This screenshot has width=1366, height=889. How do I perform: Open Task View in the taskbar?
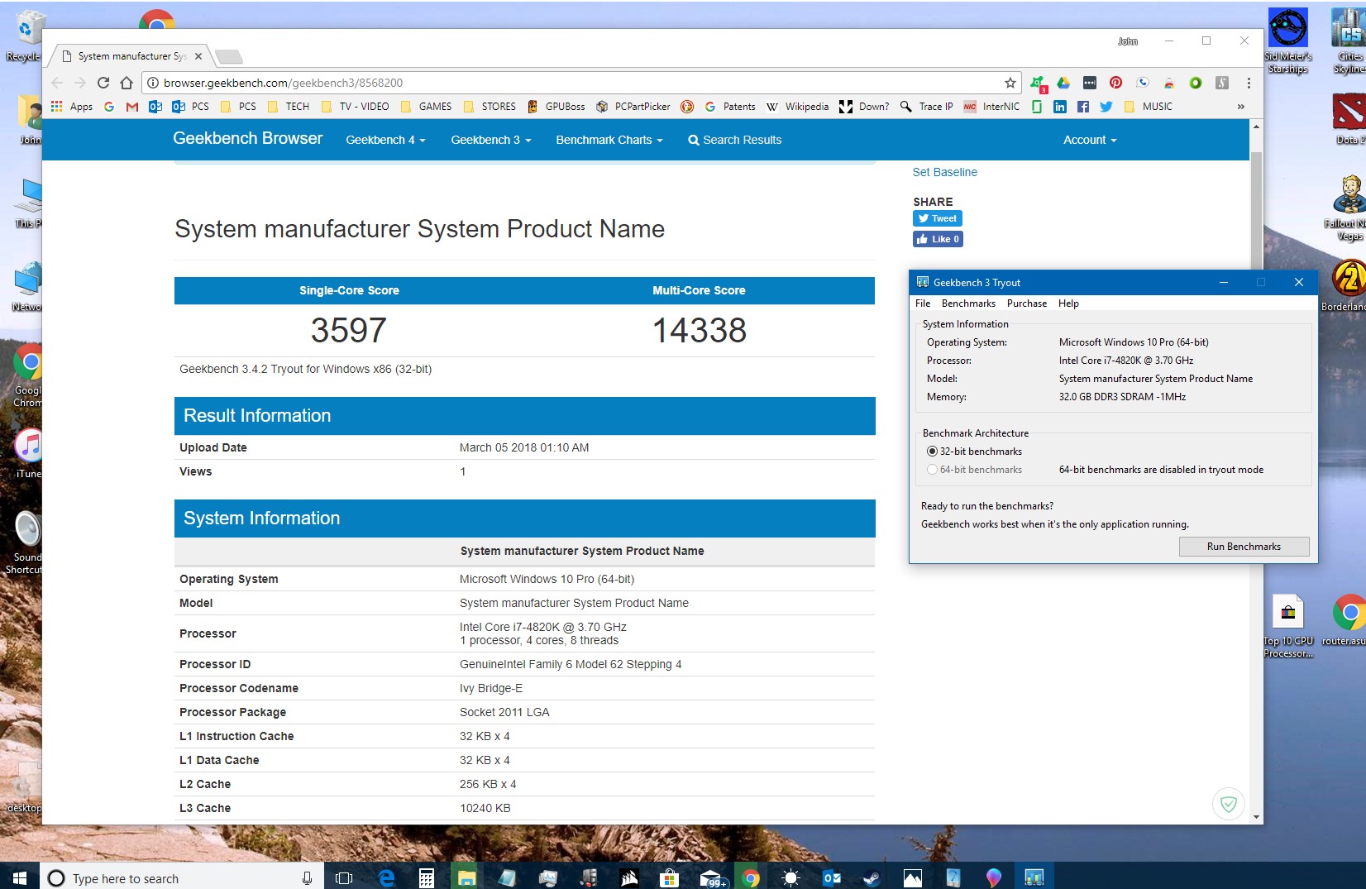(x=344, y=877)
